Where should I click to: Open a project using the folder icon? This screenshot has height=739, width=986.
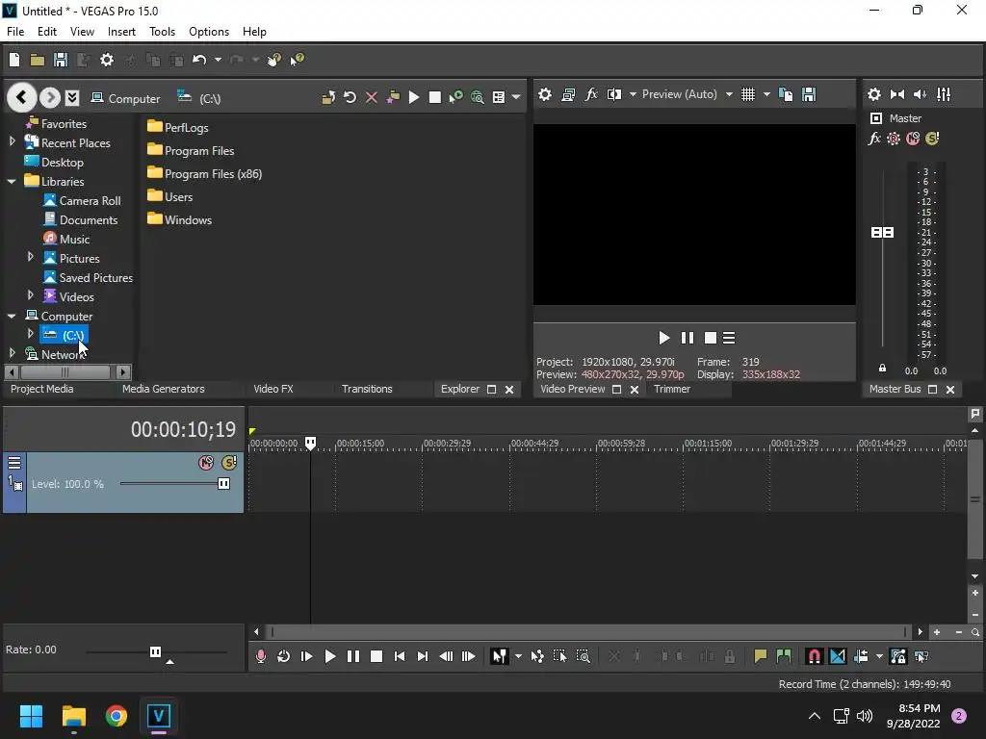point(38,60)
